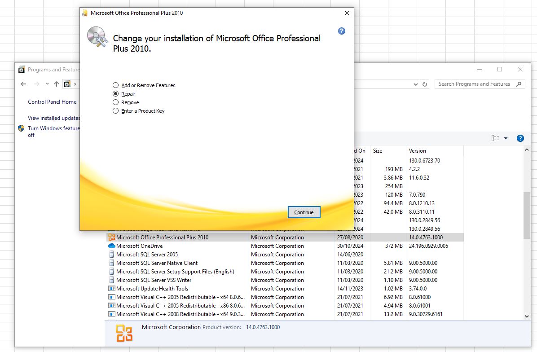Sort list by Size column header
The height and width of the screenshot is (352, 537).
tap(387, 151)
